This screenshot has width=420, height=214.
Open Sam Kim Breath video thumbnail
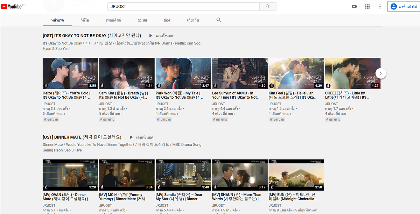click(127, 73)
